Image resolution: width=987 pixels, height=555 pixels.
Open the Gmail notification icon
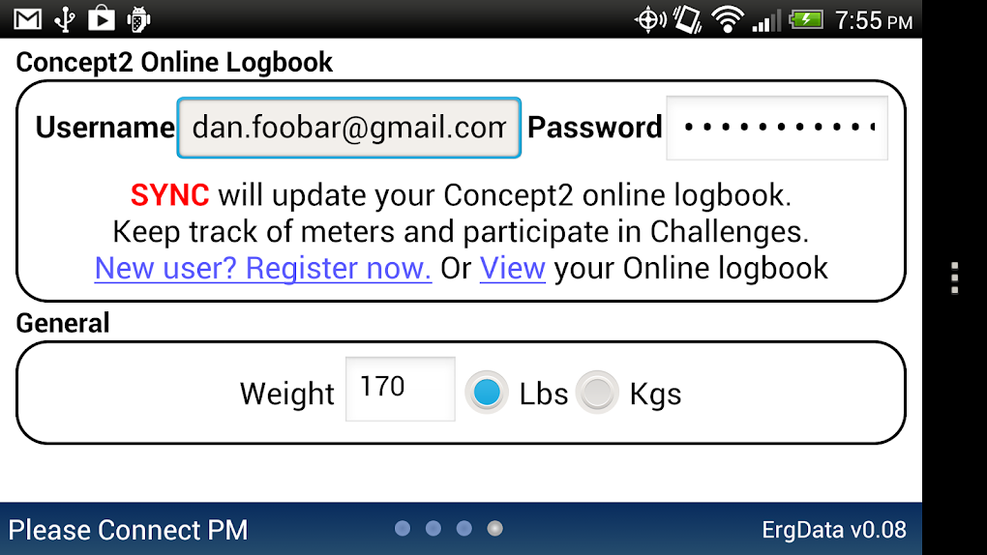[28, 19]
